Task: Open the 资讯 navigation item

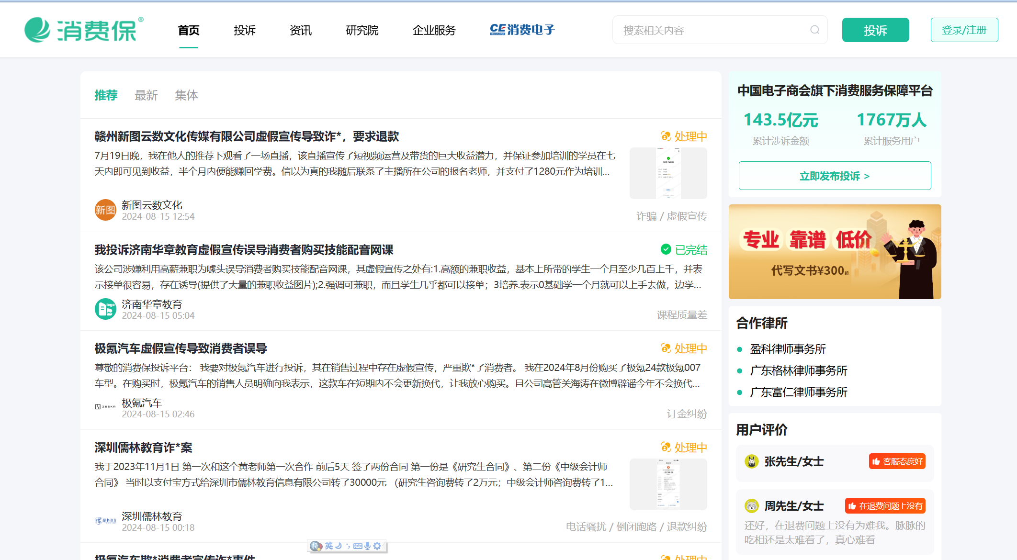Action: coord(301,30)
